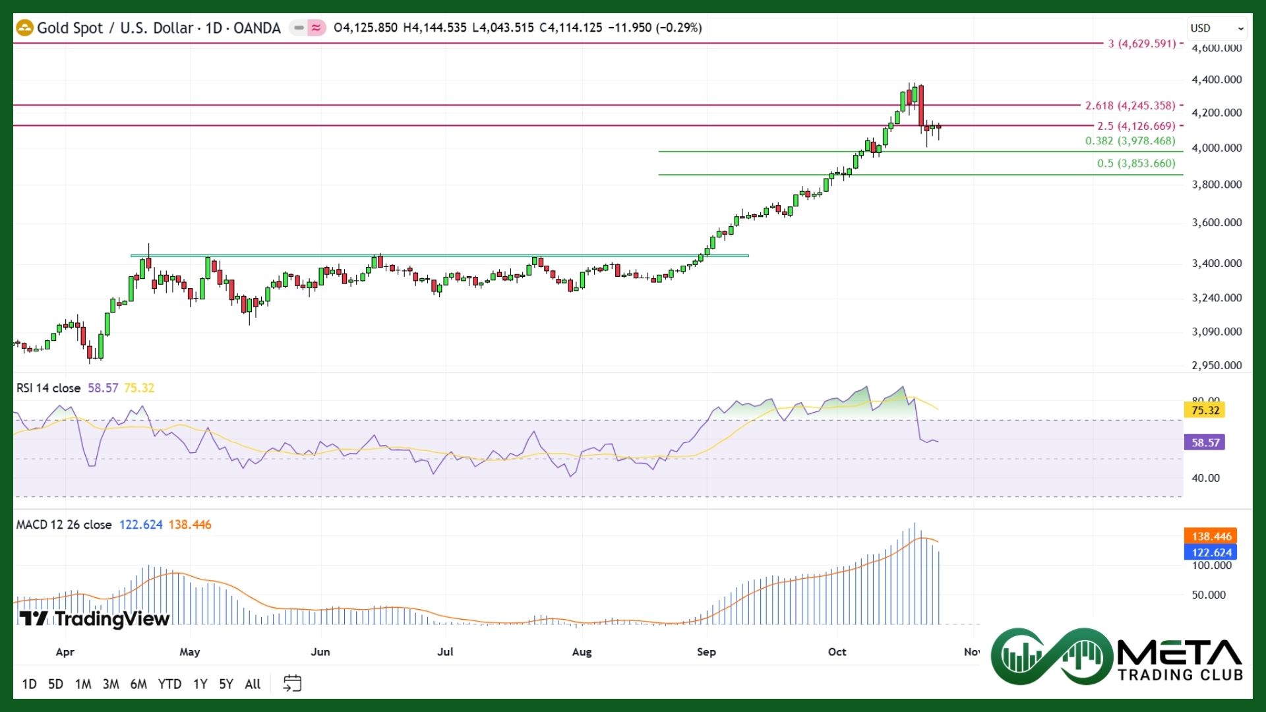Click the pink approximate-sign indicator icon
Screen dimensions: 1266x712
317,28
